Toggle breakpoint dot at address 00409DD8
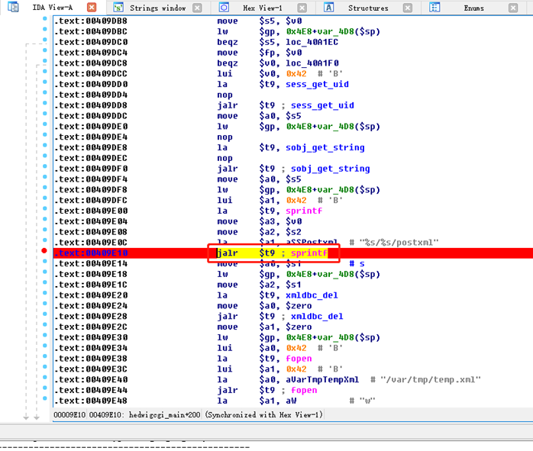Viewport: 533px width, 451px height. 44,103
